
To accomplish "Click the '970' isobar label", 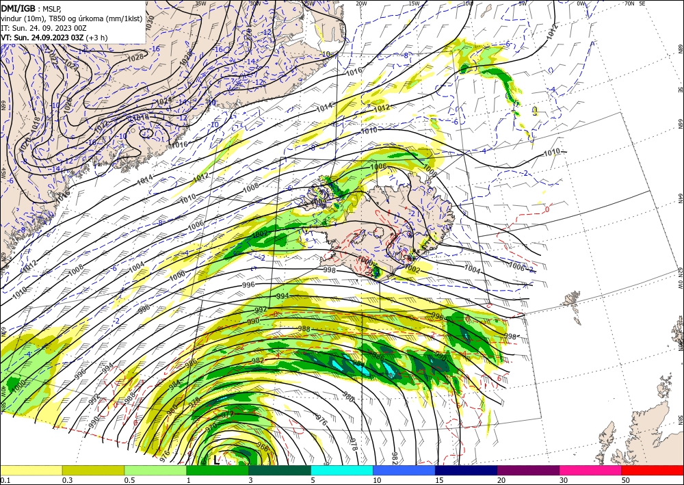I will 211,427.
